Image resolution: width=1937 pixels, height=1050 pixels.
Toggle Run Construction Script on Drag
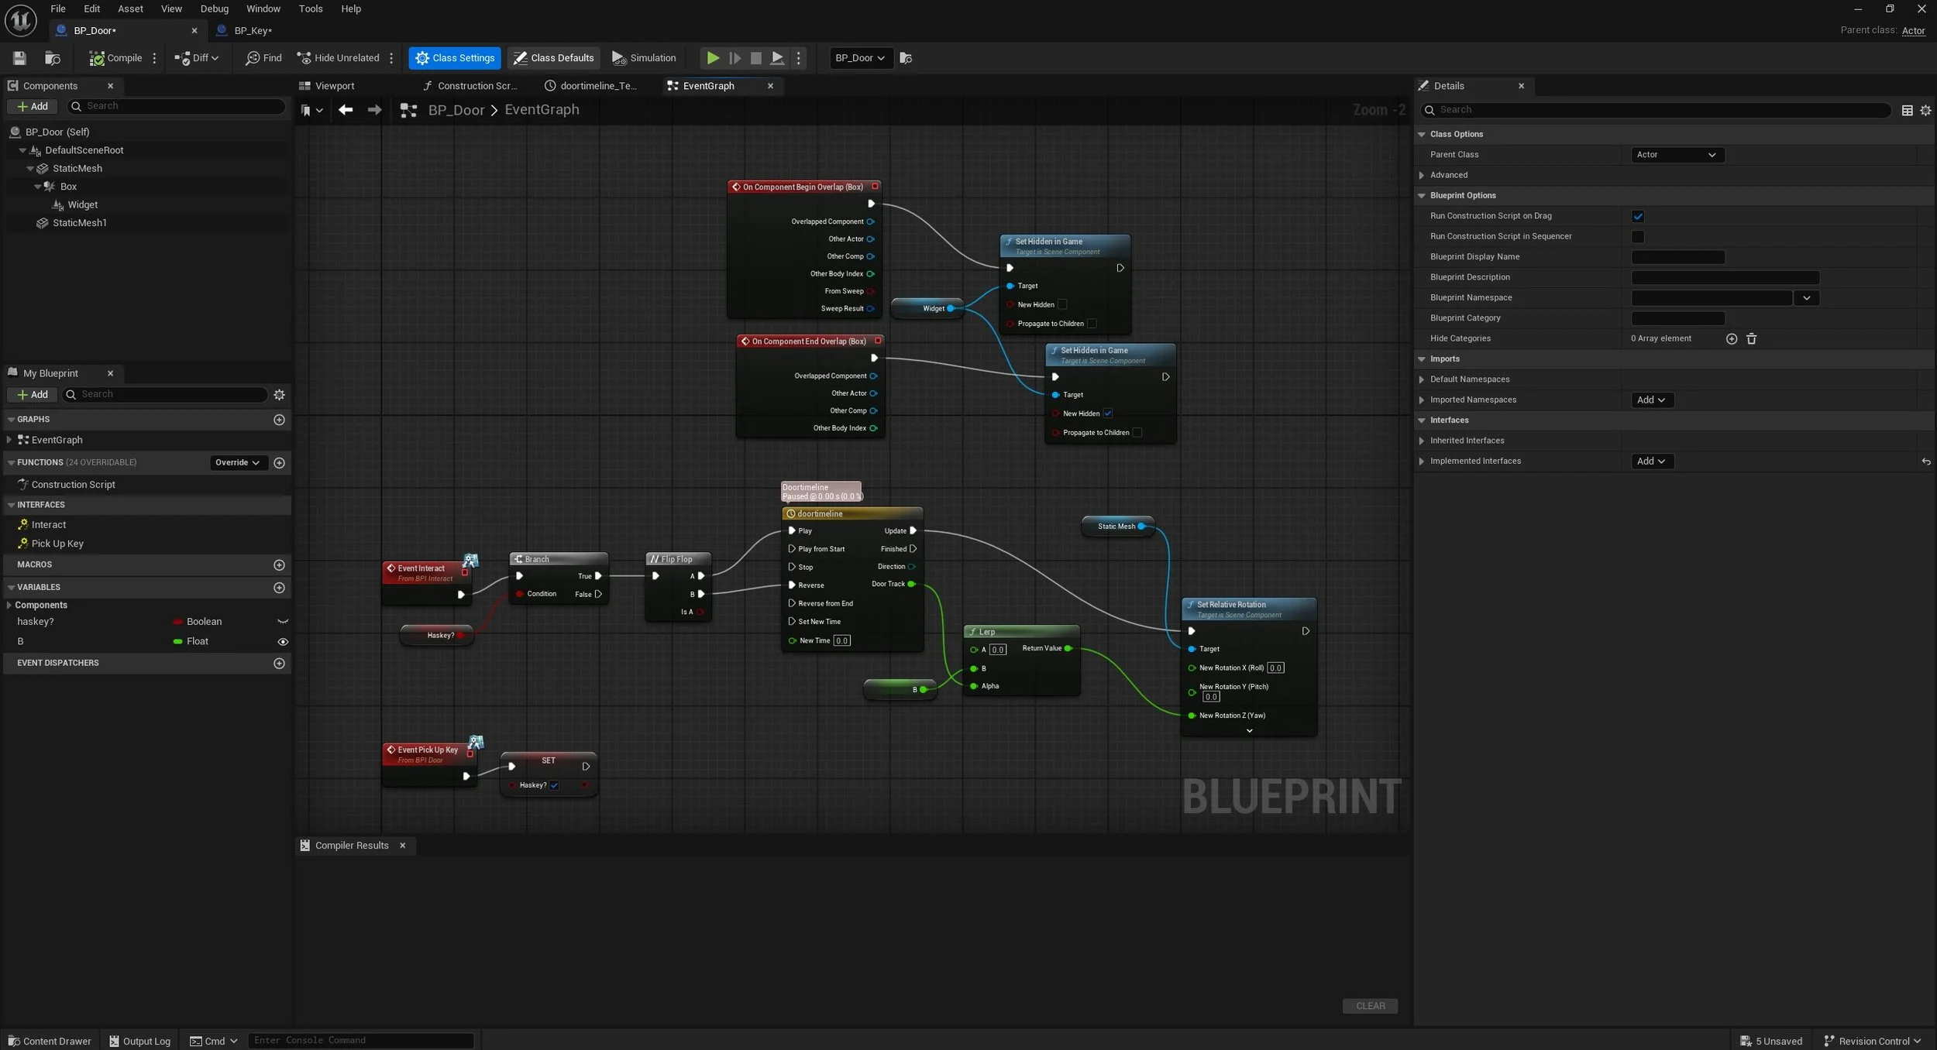1637,216
